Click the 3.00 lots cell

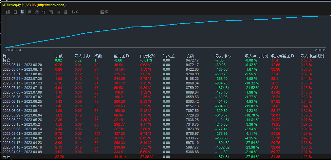(59, 142)
